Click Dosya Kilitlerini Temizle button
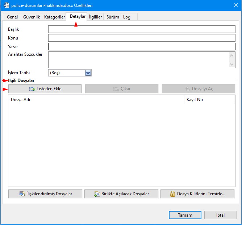The image size is (242, 225). tap(198, 194)
